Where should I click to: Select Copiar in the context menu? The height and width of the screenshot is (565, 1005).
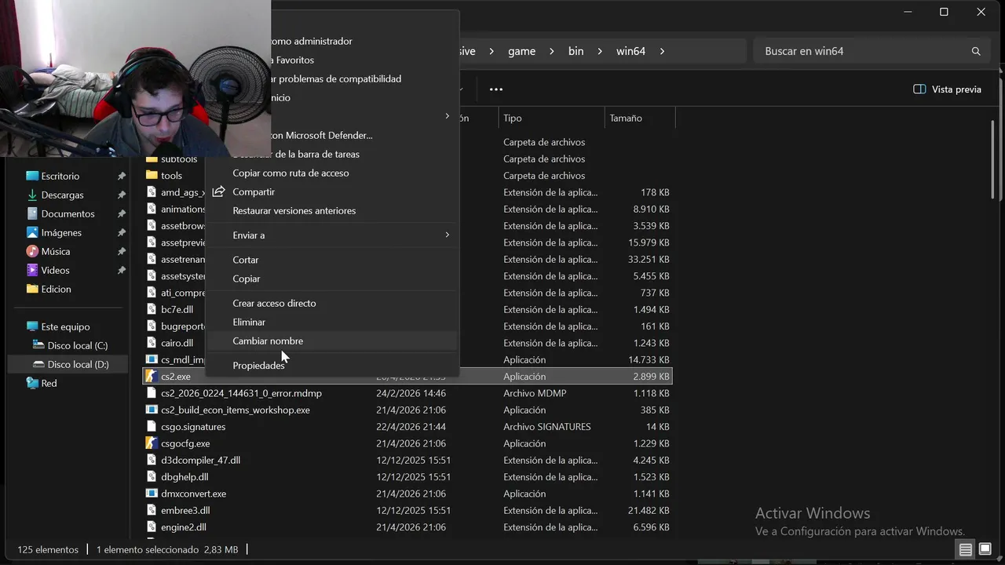click(x=246, y=279)
